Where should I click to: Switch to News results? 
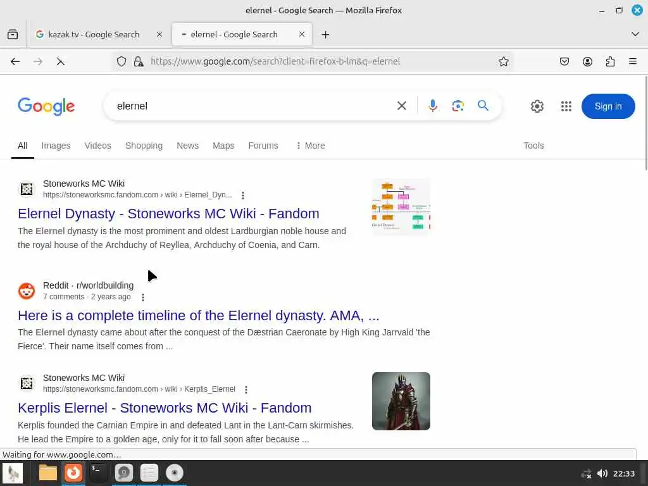click(x=187, y=146)
